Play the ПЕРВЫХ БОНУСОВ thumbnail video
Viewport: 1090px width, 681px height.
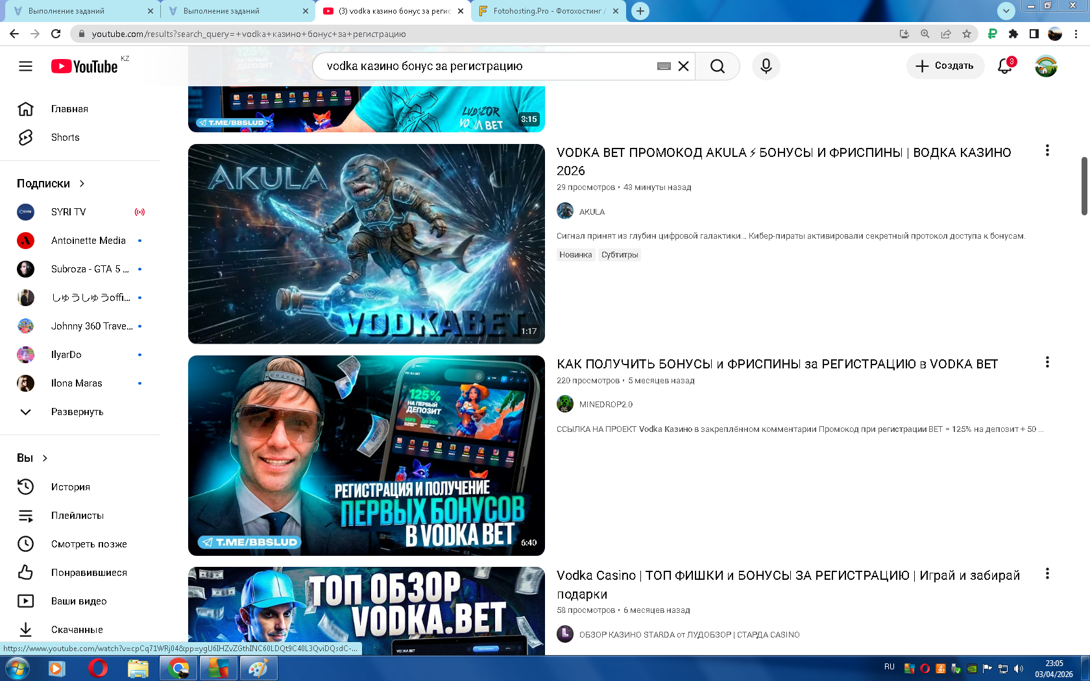[367, 455]
